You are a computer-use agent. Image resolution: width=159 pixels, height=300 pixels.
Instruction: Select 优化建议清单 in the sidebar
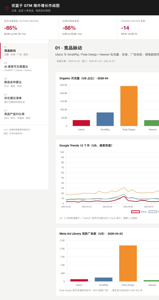[x=24, y=98]
